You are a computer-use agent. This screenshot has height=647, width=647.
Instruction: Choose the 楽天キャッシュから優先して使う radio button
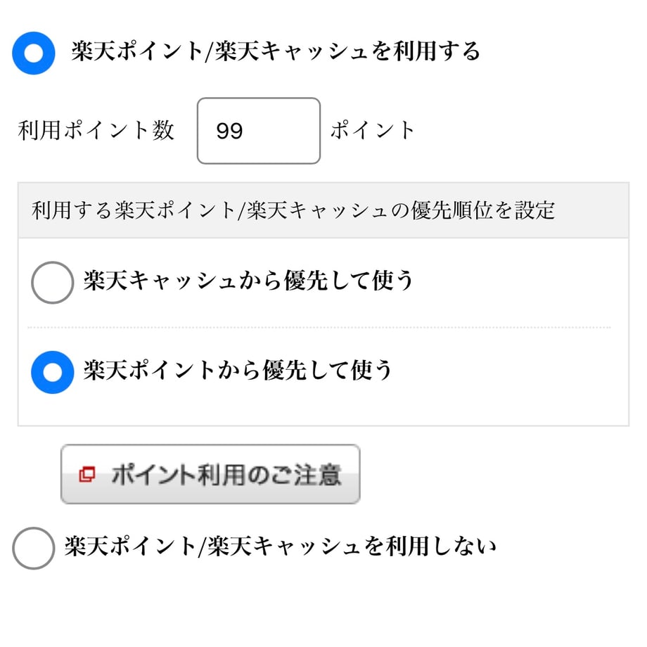[x=52, y=283]
